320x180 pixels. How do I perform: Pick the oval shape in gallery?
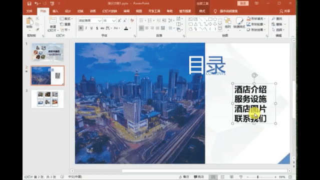coord(215,19)
